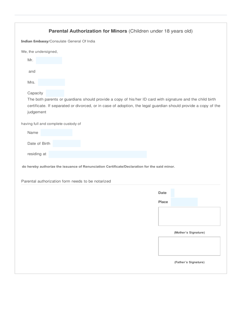242x314 pixels.
Task: Click the 'residing at' address field
Action: point(98,154)
